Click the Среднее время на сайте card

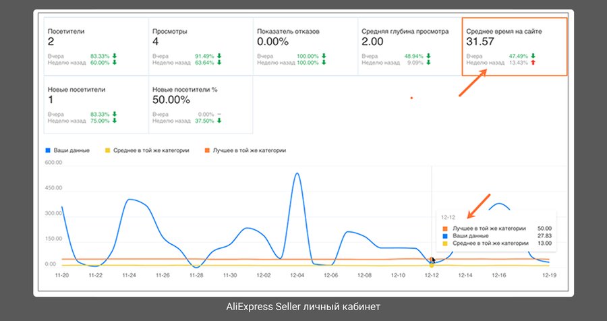coord(515,47)
